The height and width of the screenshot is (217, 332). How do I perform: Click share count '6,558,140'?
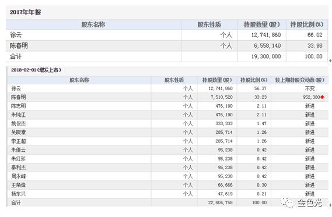(267, 45)
